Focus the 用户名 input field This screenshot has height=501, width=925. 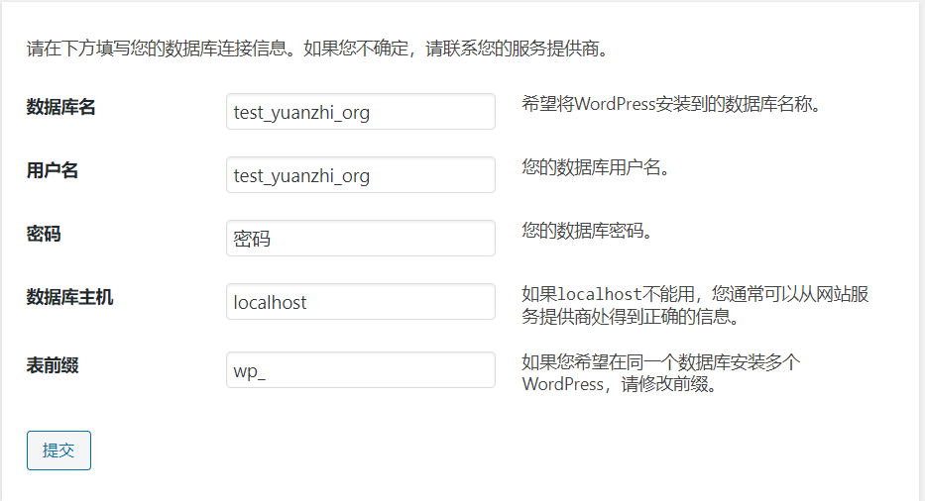pyautogui.click(x=361, y=174)
